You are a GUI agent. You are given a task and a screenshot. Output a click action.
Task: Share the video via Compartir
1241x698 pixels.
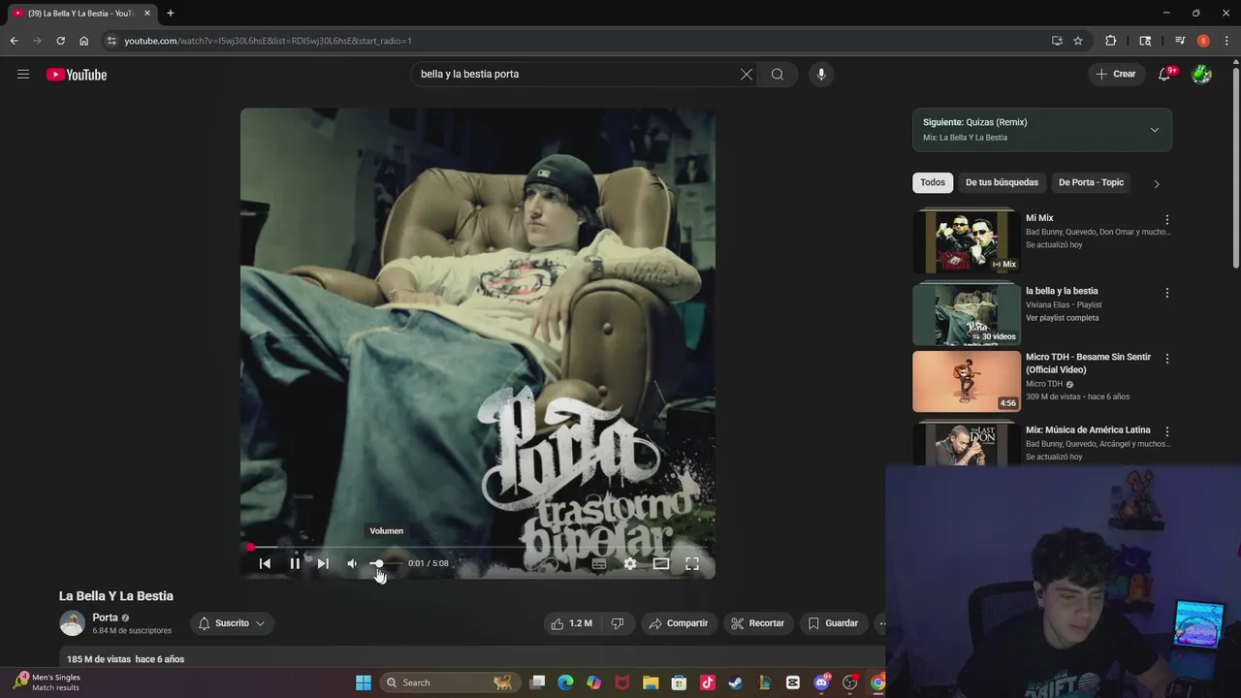click(x=679, y=623)
